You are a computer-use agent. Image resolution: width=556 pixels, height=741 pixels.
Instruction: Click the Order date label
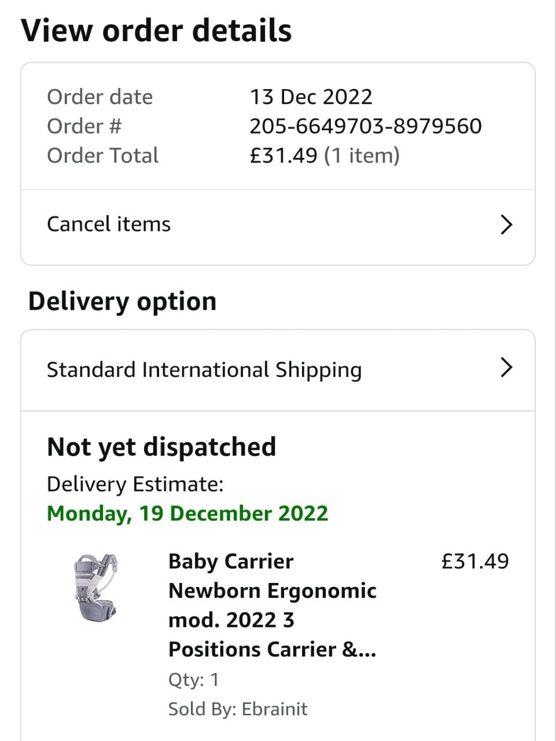(100, 97)
